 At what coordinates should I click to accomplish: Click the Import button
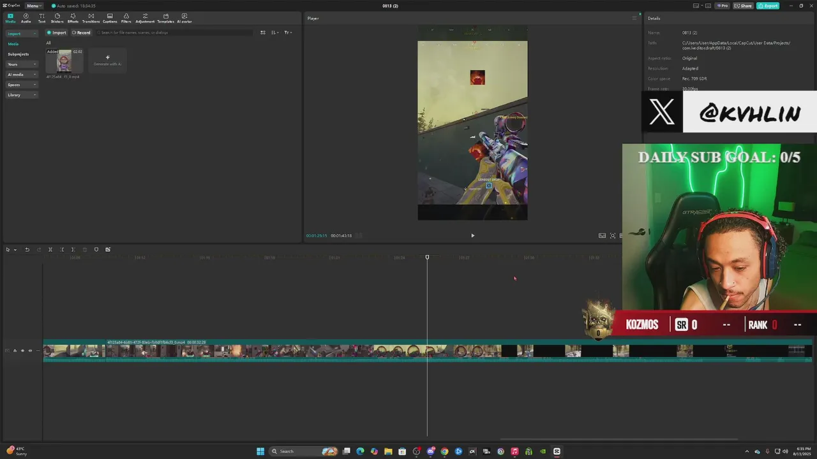point(56,33)
